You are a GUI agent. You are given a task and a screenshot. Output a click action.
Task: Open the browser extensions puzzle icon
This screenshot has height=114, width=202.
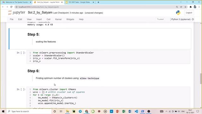(191, 7)
